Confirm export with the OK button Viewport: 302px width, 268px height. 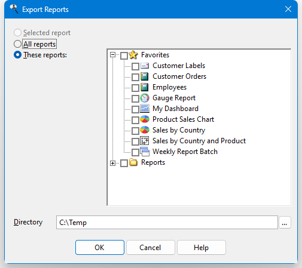100,248
